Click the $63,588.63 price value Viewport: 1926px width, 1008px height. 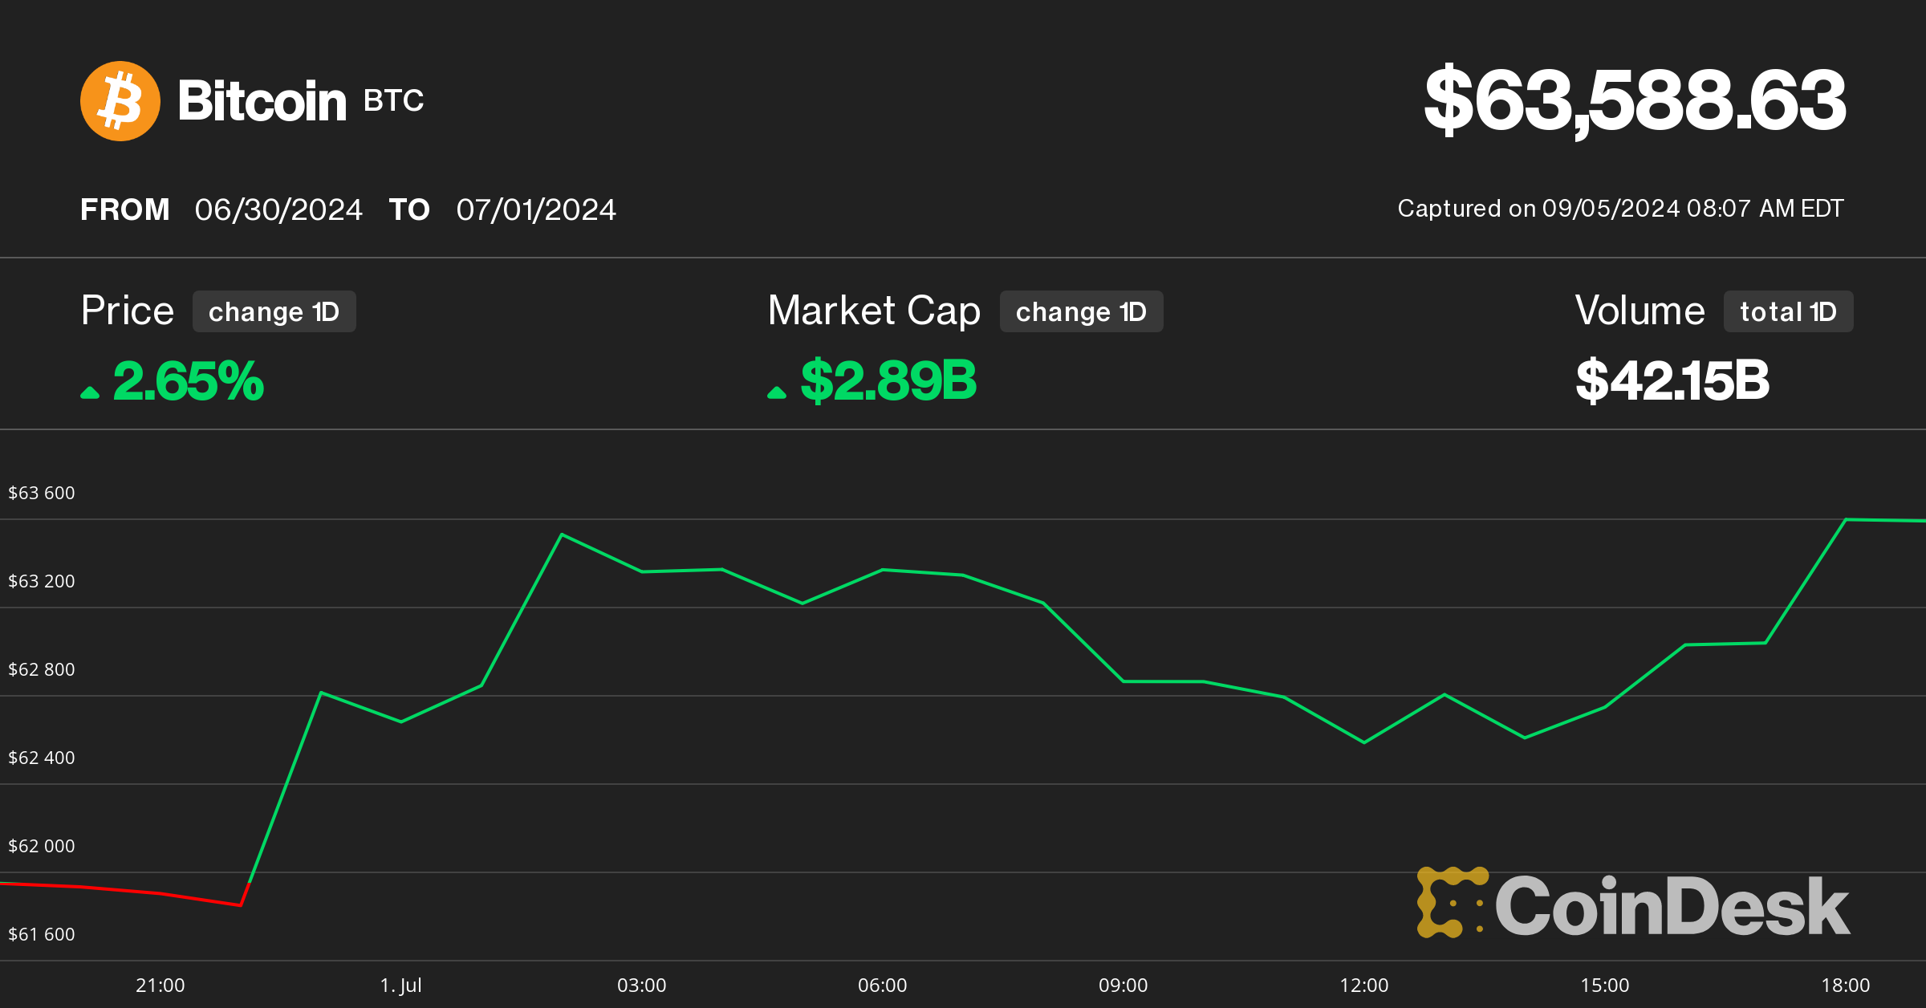pos(1635,101)
